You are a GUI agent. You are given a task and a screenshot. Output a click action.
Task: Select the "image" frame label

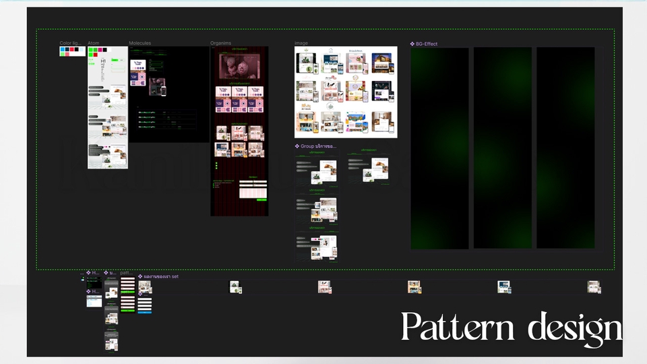click(x=301, y=43)
